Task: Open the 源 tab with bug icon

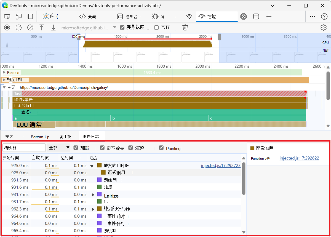Action: (x=158, y=17)
